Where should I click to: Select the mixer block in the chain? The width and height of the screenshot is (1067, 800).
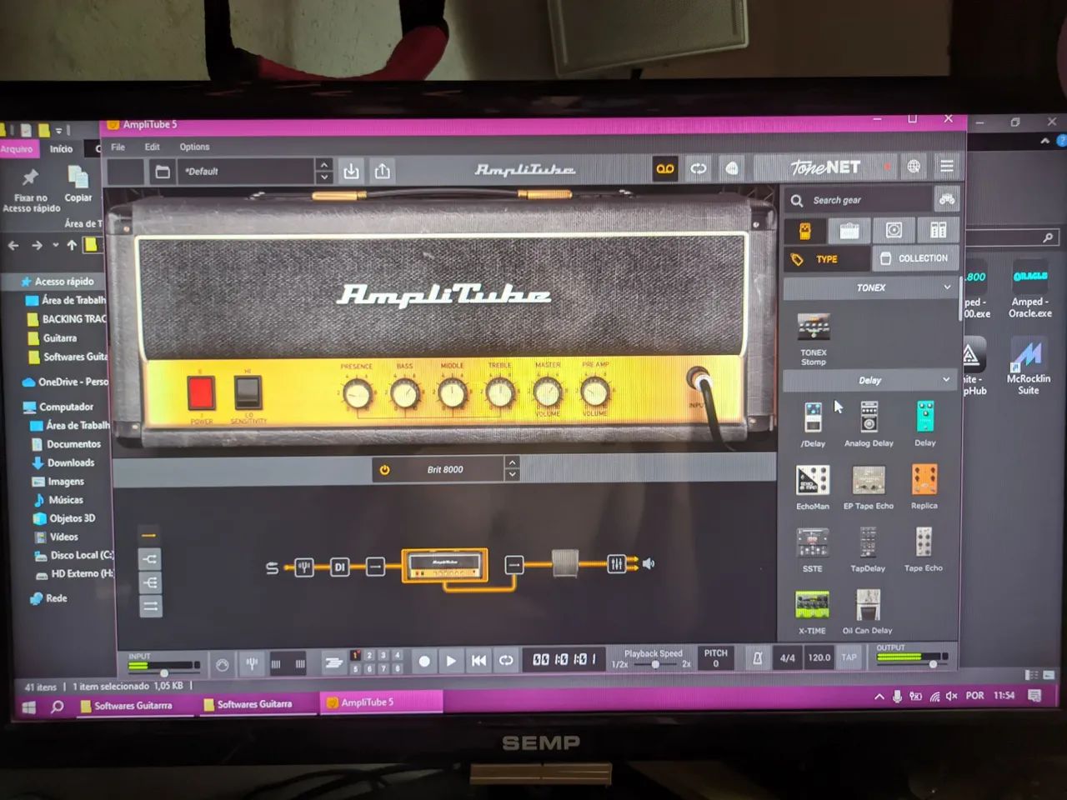[x=616, y=565]
